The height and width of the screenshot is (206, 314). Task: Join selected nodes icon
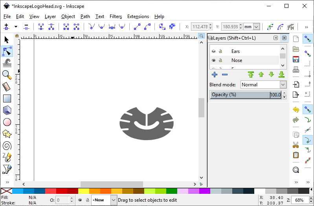click(x=41, y=27)
